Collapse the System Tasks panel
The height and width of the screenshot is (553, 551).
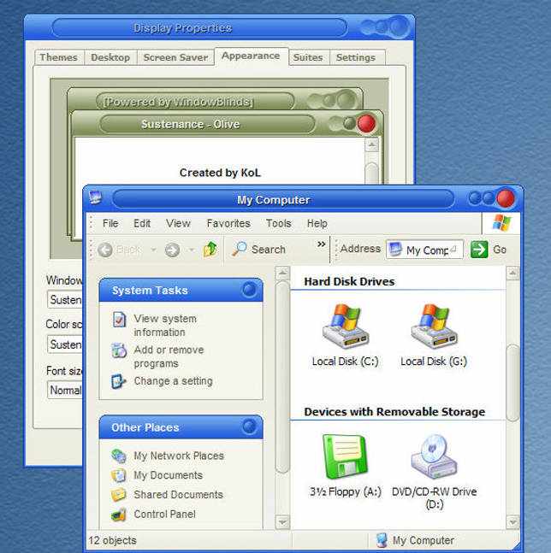[250, 290]
